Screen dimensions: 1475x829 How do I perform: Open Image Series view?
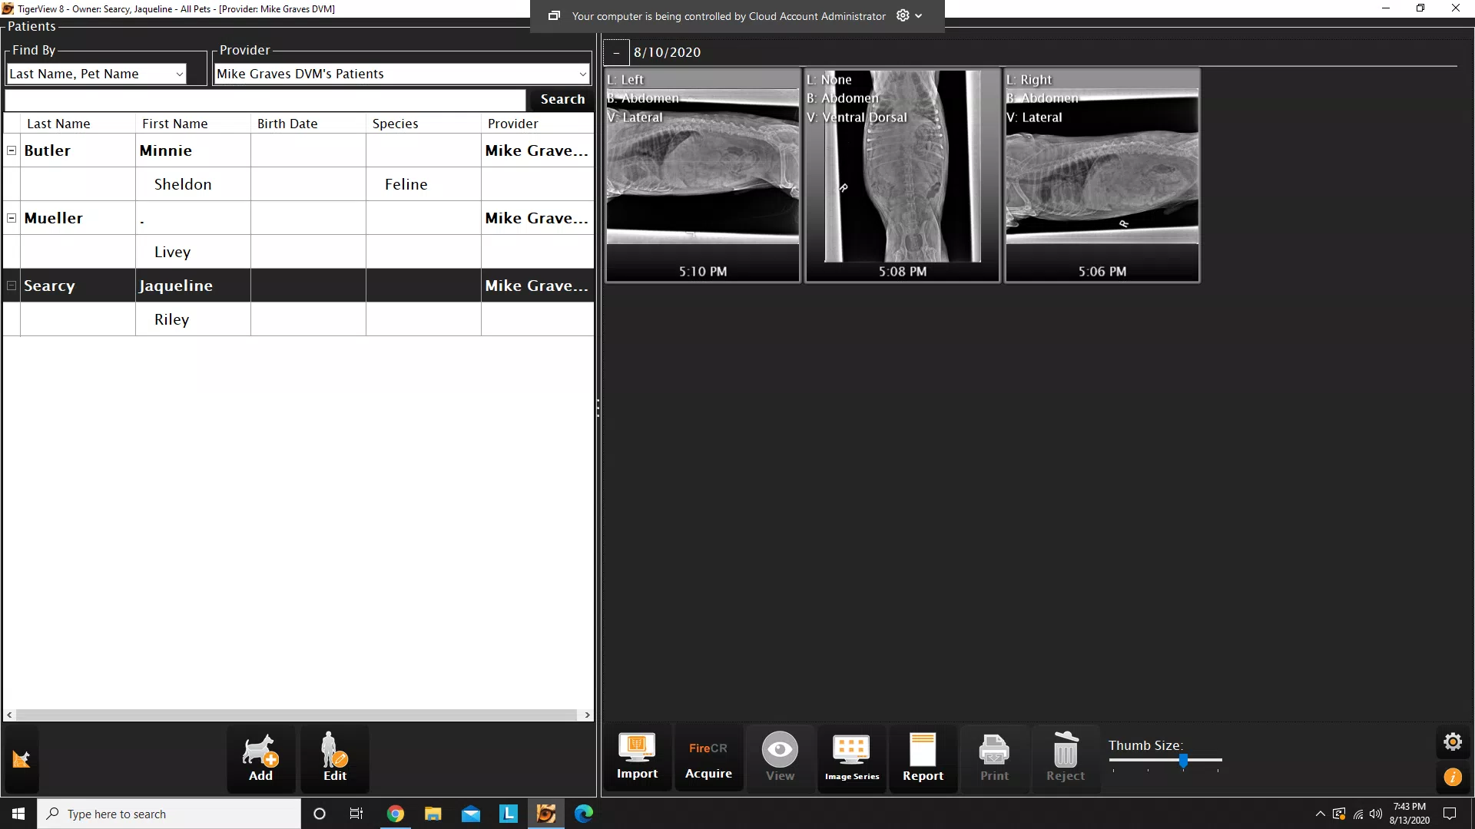tap(851, 757)
